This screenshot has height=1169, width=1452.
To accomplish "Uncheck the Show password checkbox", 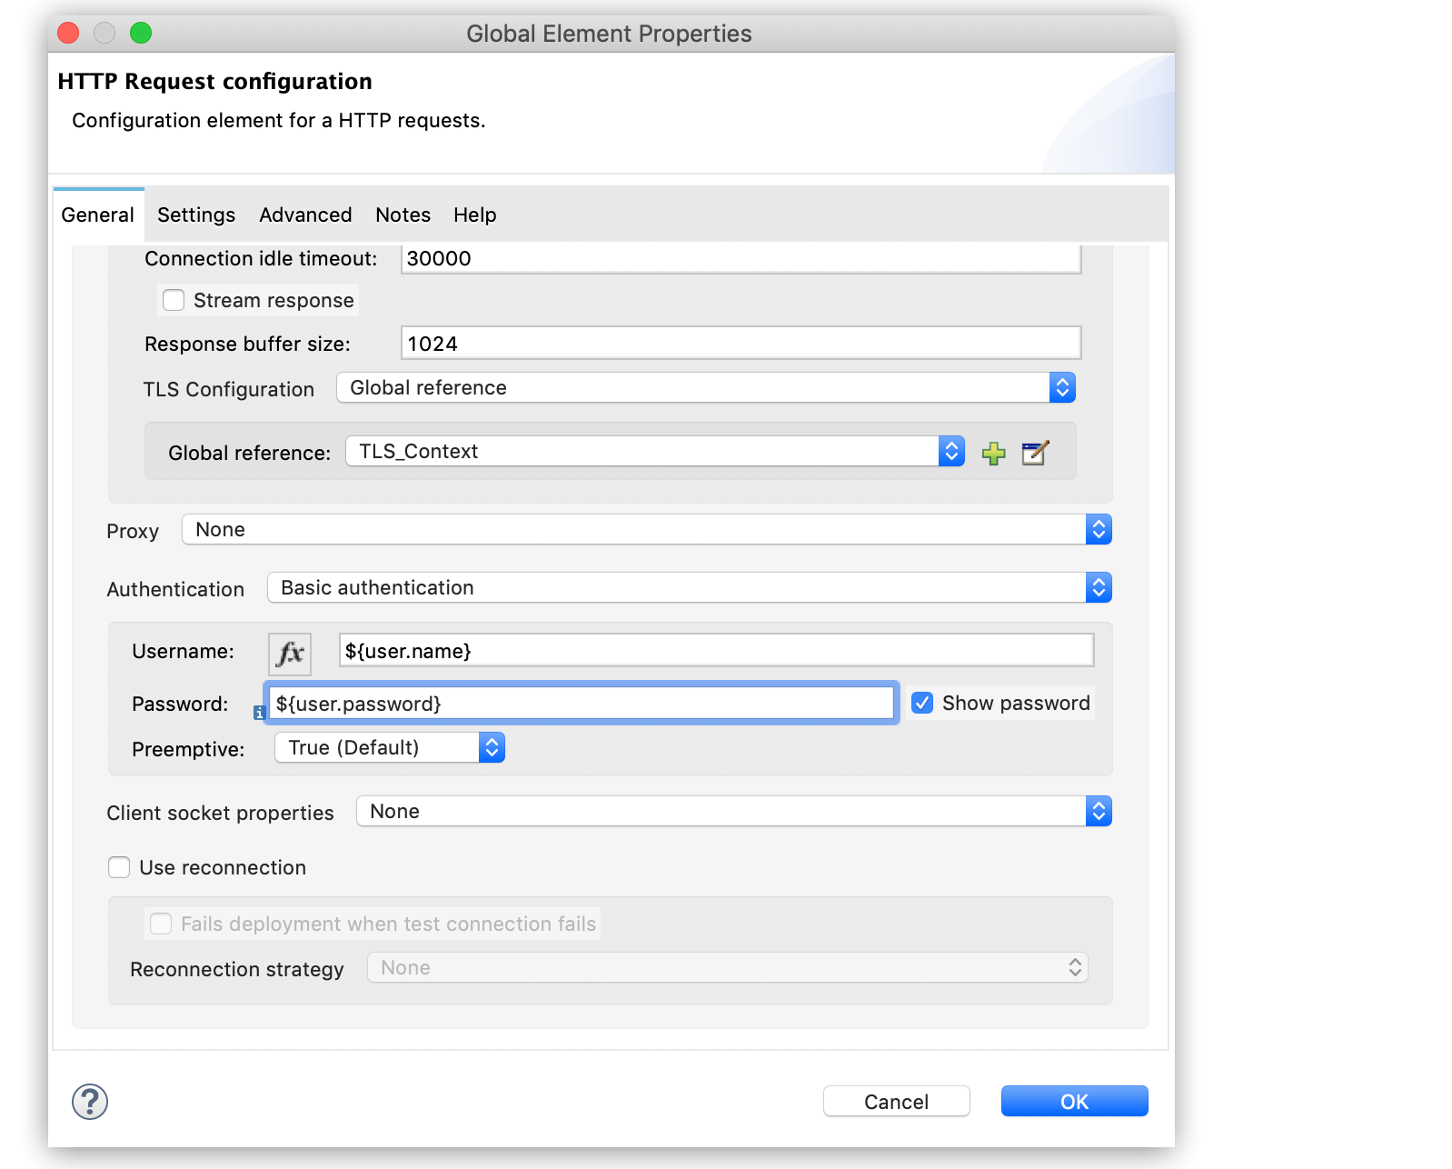I will coord(922,703).
